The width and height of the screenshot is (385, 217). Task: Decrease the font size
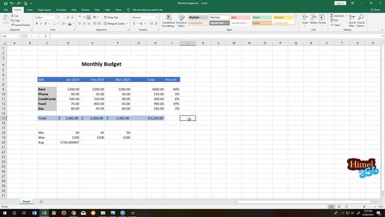pos(73,17)
